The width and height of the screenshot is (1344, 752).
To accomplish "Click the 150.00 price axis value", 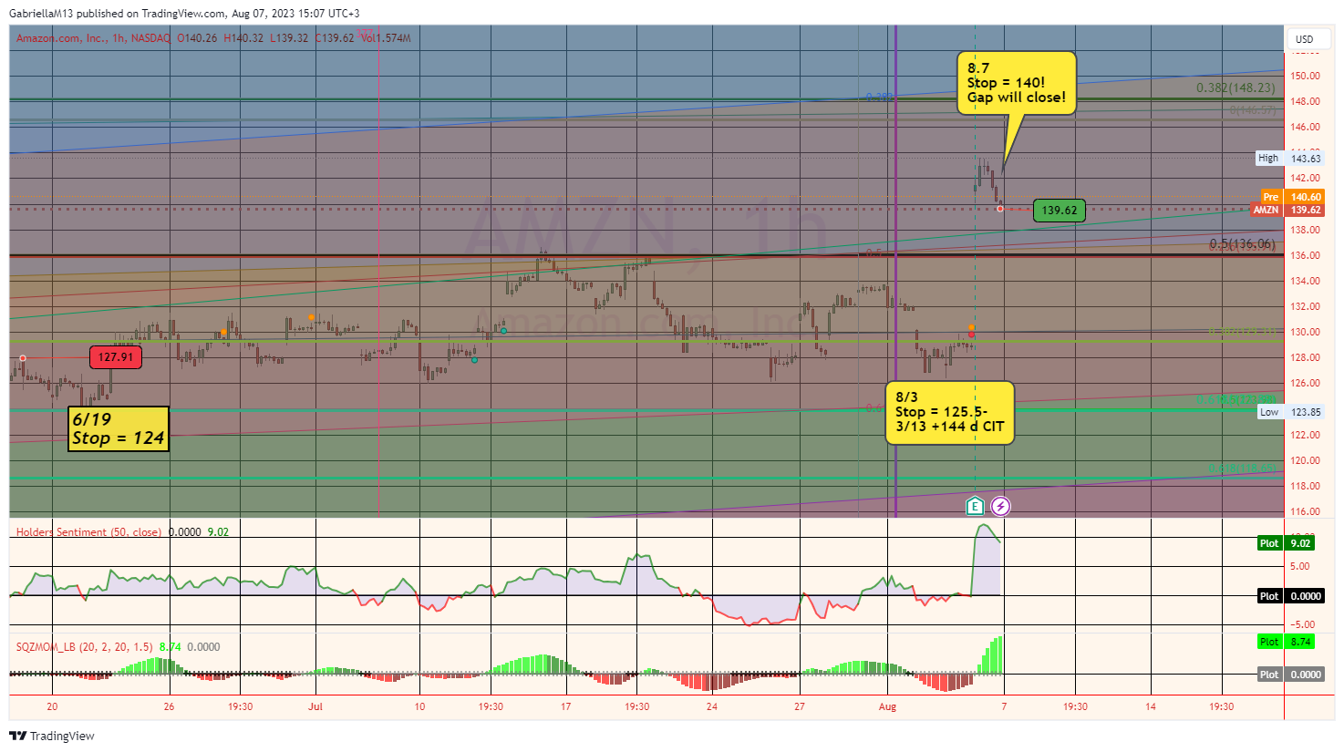I will tap(1306, 76).
